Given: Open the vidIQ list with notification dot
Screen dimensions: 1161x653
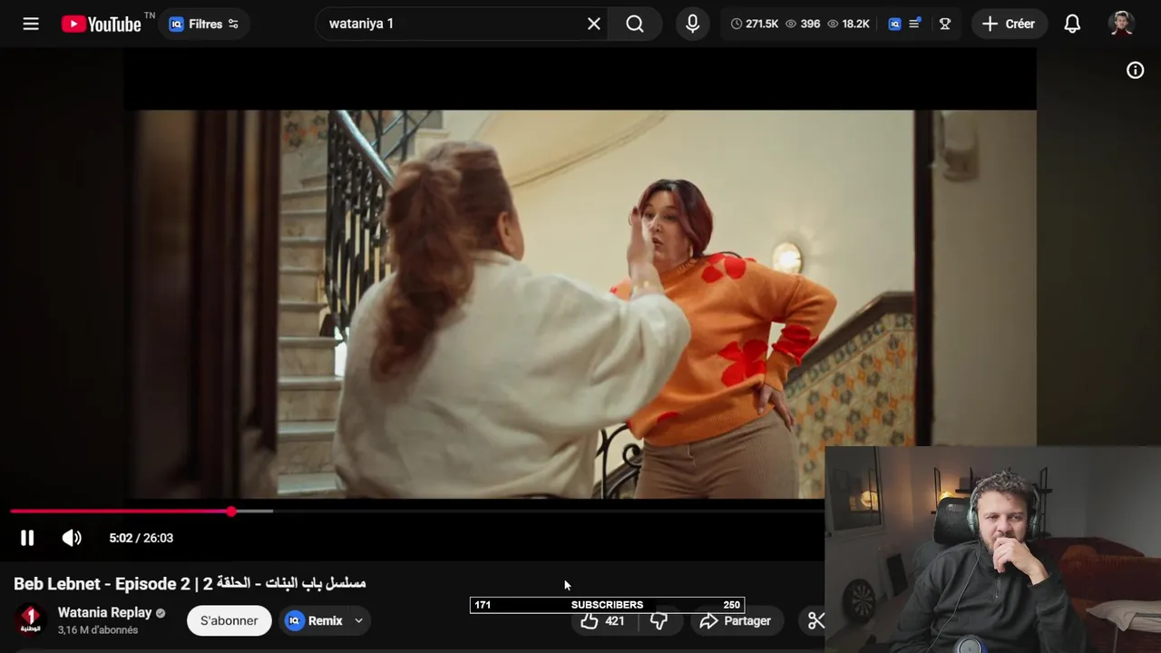Looking at the screenshot, I should (915, 24).
